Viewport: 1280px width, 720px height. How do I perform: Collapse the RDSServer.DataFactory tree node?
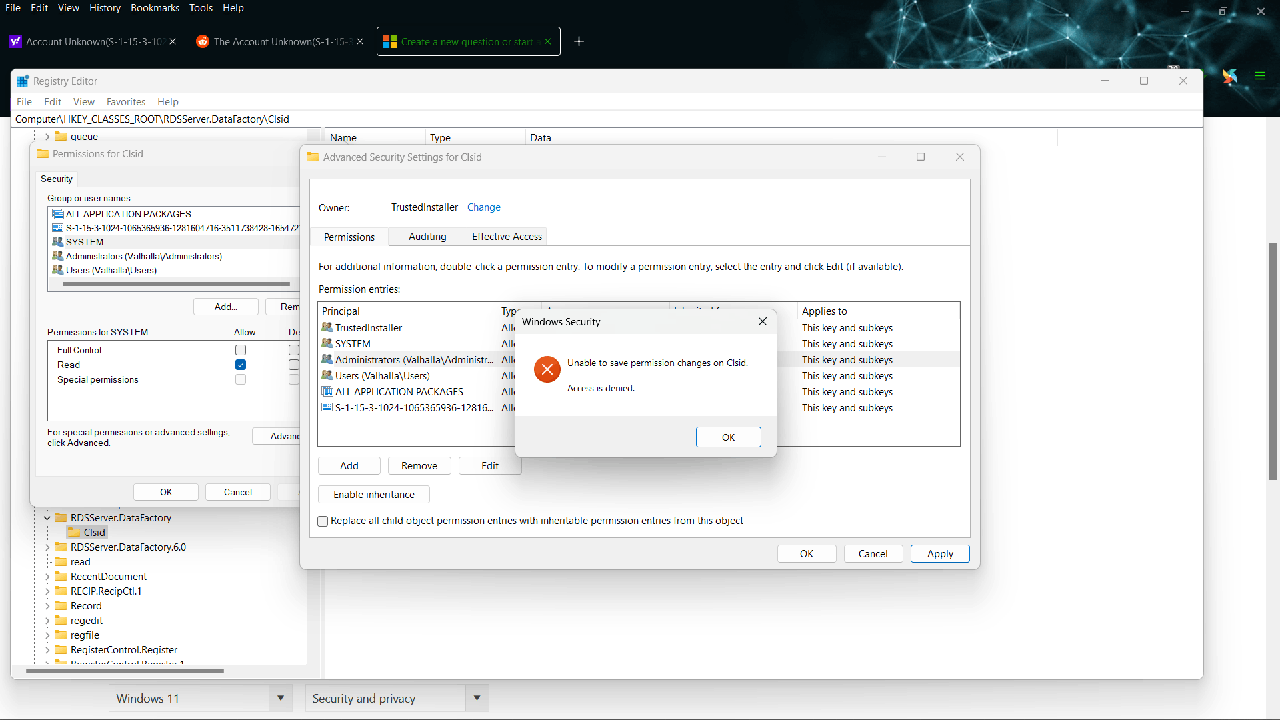click(47, 518)
